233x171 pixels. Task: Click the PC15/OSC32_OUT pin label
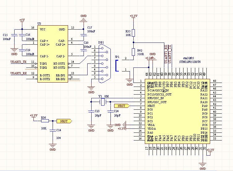coord(159,94)
